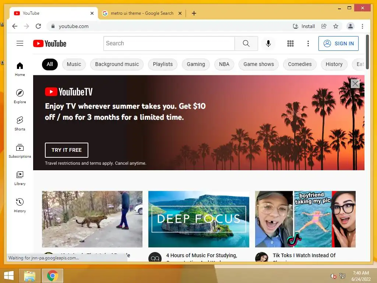Open Shorts in the sidebar
377x283 pixels.
[20, 124]
